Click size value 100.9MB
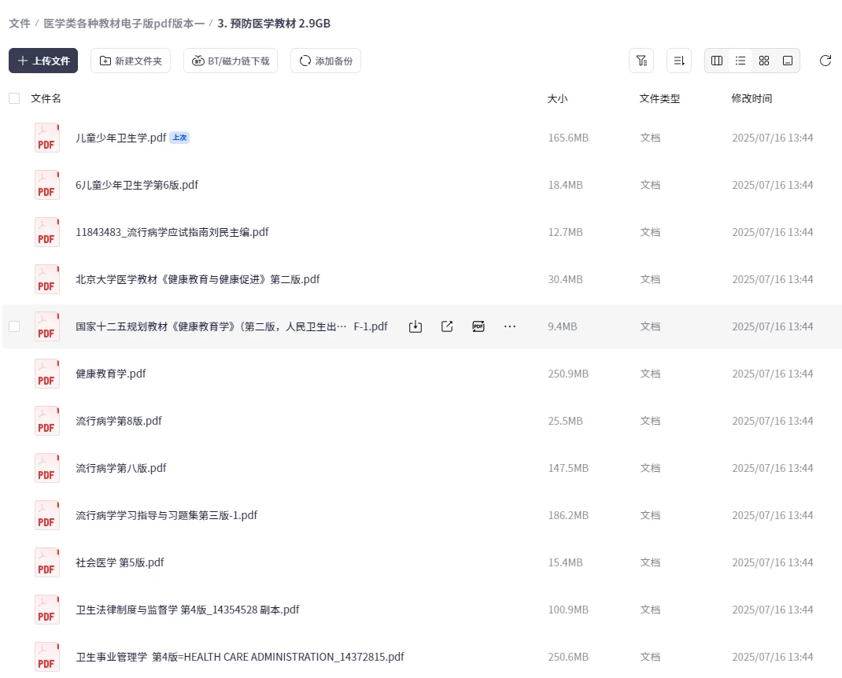 coord(568,610)
